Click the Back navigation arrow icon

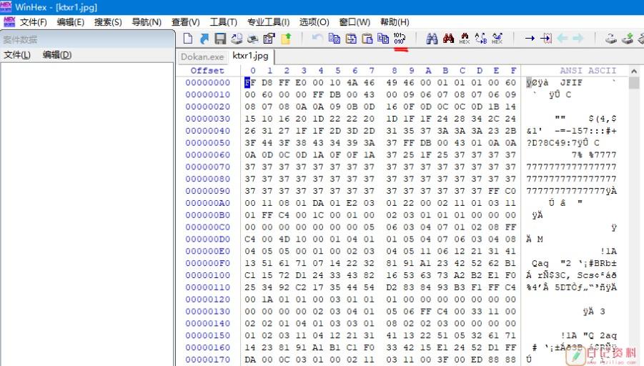(x=563, y=38)
